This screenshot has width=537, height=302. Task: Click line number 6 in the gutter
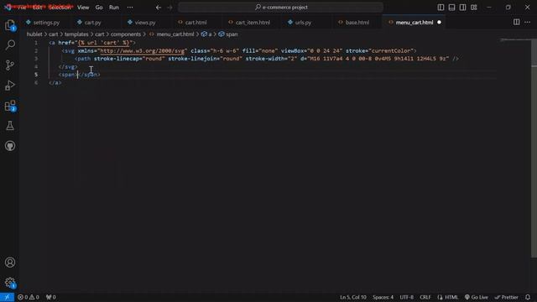36,82
